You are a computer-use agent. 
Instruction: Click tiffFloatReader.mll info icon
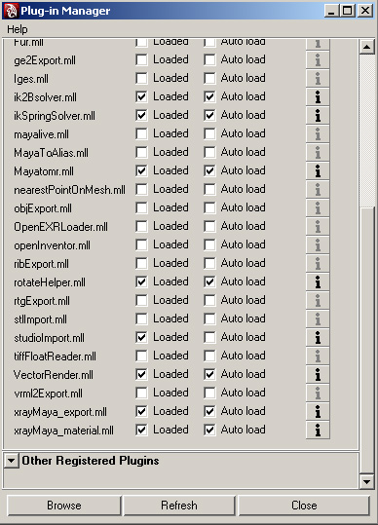coord(318,356)
